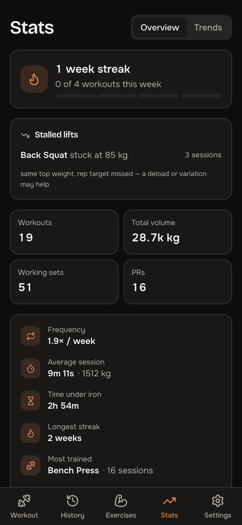
Task: Tap the Most trained dumbbell icon
Action: [30, 465]
